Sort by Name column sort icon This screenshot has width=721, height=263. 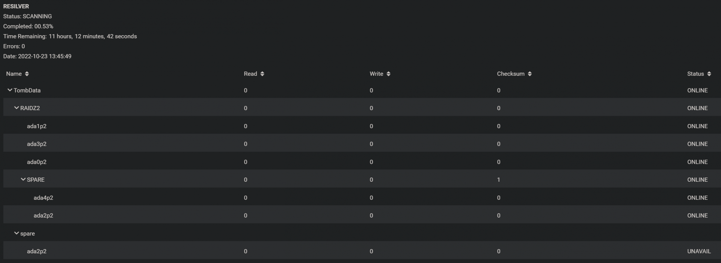[x=27, y=74]
